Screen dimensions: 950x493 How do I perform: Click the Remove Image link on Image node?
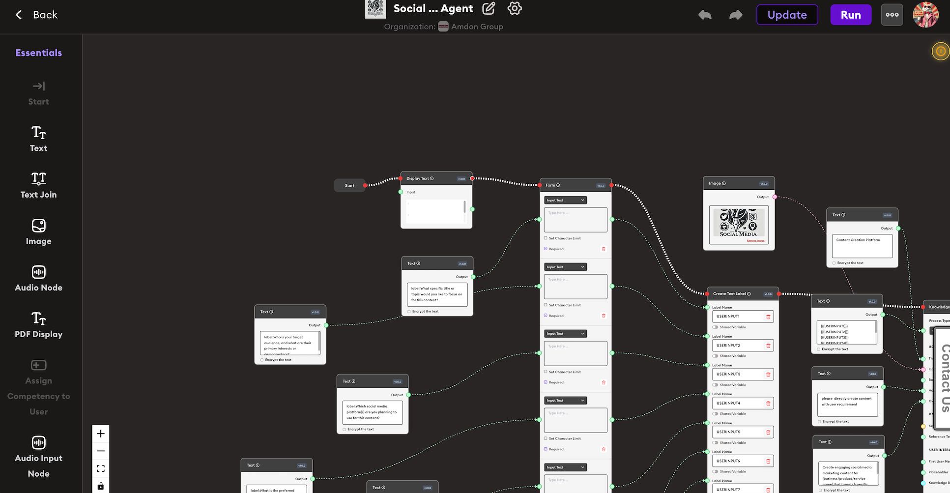coord(755,240)
